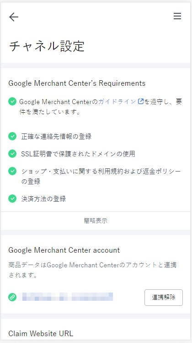Click the 決済方法の登録 requirement text
Image resolution: width=192 pixels, height=343 pixels.
coord(43,199)
